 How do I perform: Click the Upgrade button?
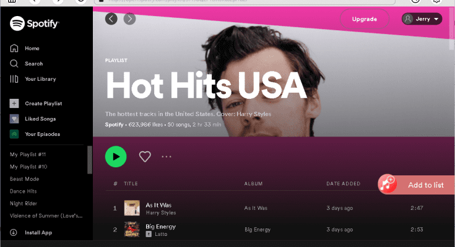365,19
